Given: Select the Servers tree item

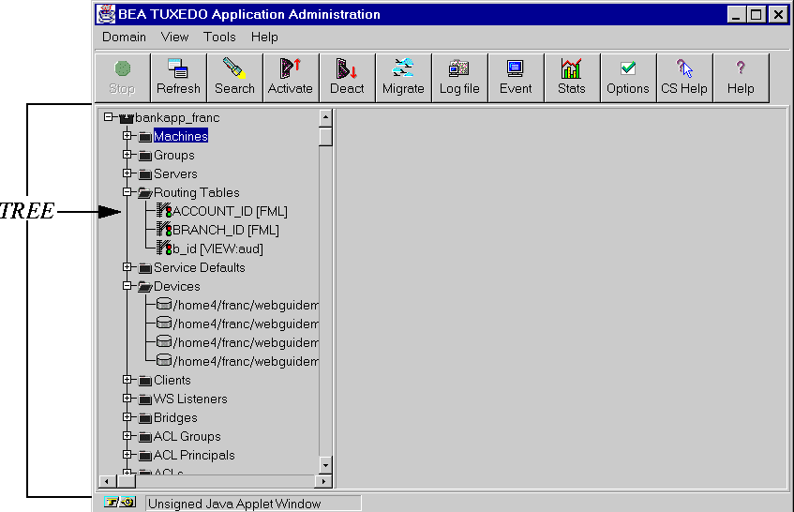Looking at the screenshot, I should (175, 173).
